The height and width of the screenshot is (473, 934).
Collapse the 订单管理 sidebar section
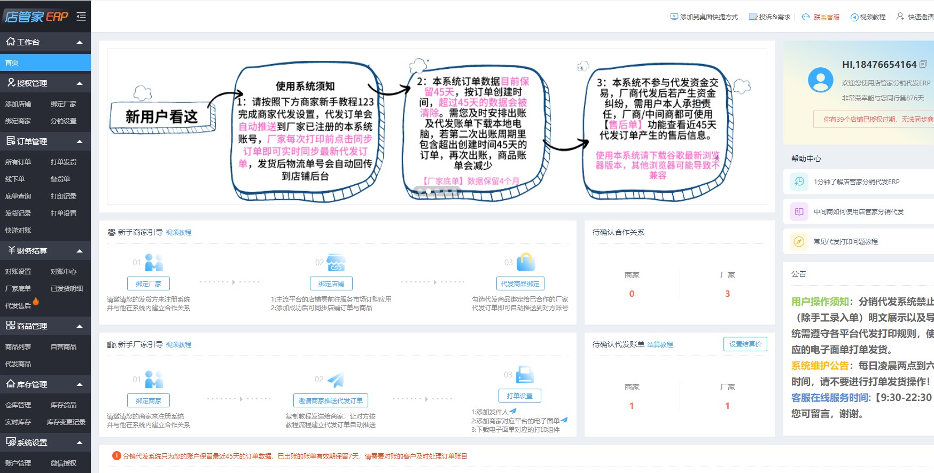coord(80,141)
